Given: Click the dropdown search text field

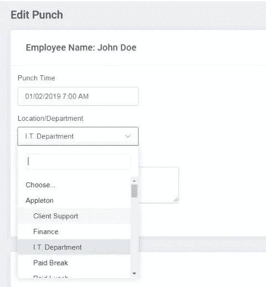Looking at the screenshot, I should [x=78, y=162].
